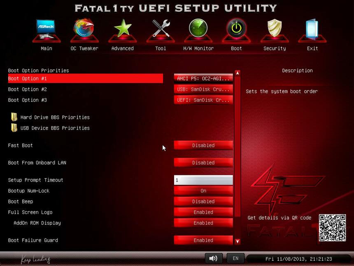The image size is (354, 266).
Task: Open the Security tab label
Action: 275,48
